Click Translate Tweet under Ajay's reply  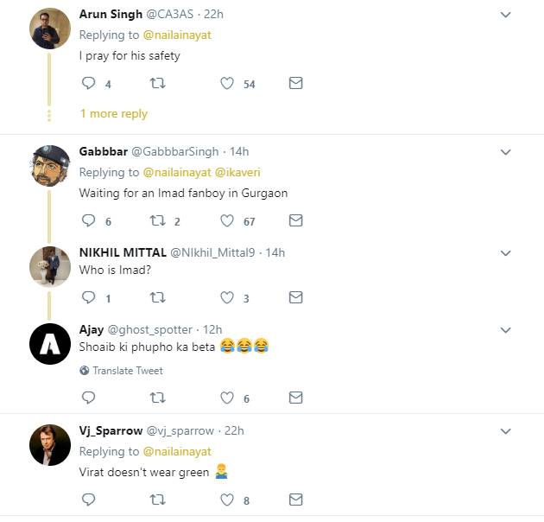pyautogui.click(x=127, y=371)
